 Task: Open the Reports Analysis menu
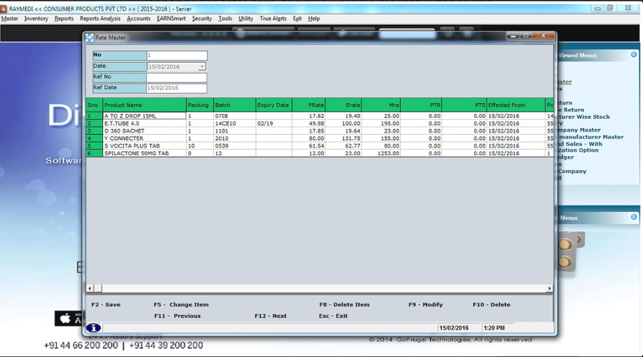click(x=100, y=19)
